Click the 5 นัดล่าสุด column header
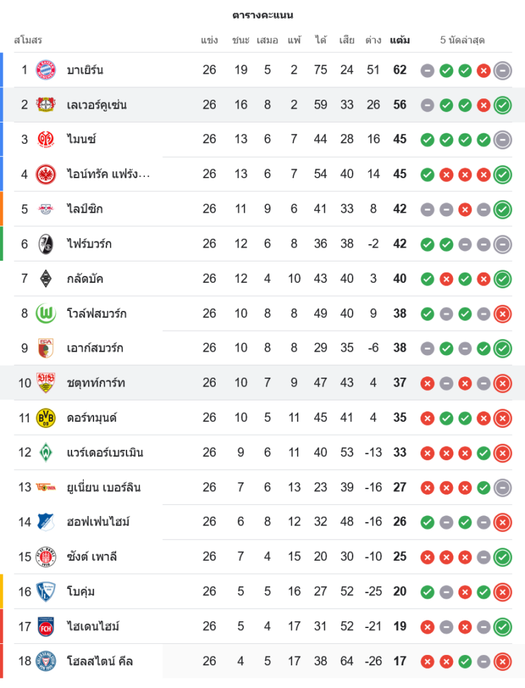Image resolution: width=525 pixels, height=688 pixels. tap(462, 40)
